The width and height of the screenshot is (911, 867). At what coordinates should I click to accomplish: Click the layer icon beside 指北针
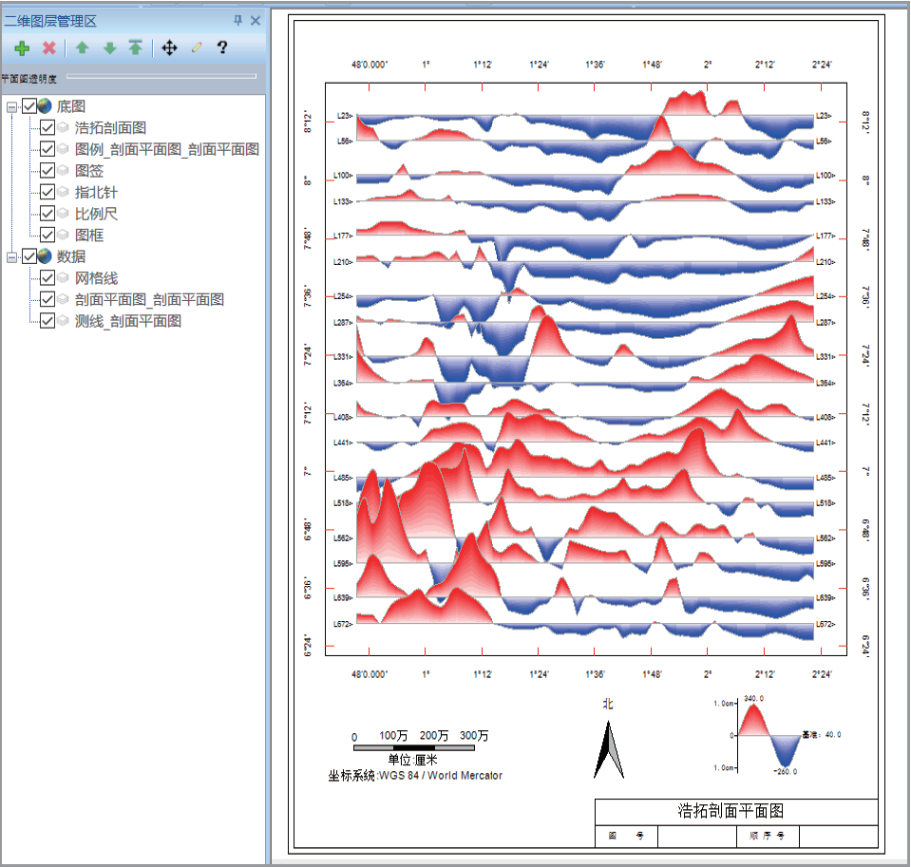click(64, 192)
